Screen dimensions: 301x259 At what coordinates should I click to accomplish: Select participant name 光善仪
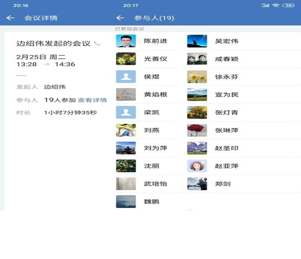[x=155, y=59]
